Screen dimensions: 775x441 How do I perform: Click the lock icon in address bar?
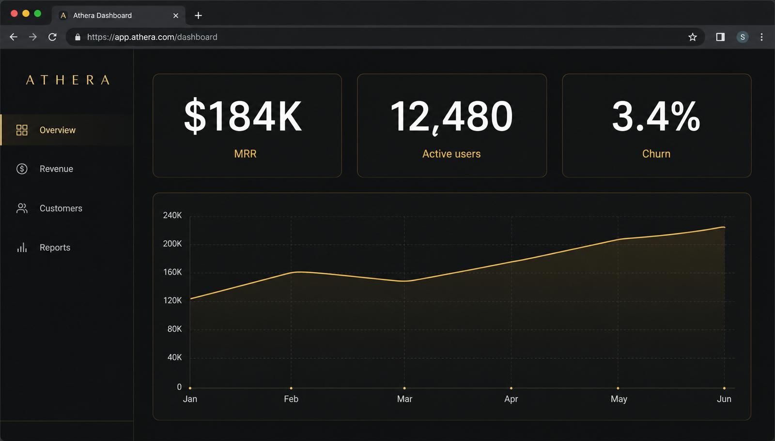coord(77,37)
